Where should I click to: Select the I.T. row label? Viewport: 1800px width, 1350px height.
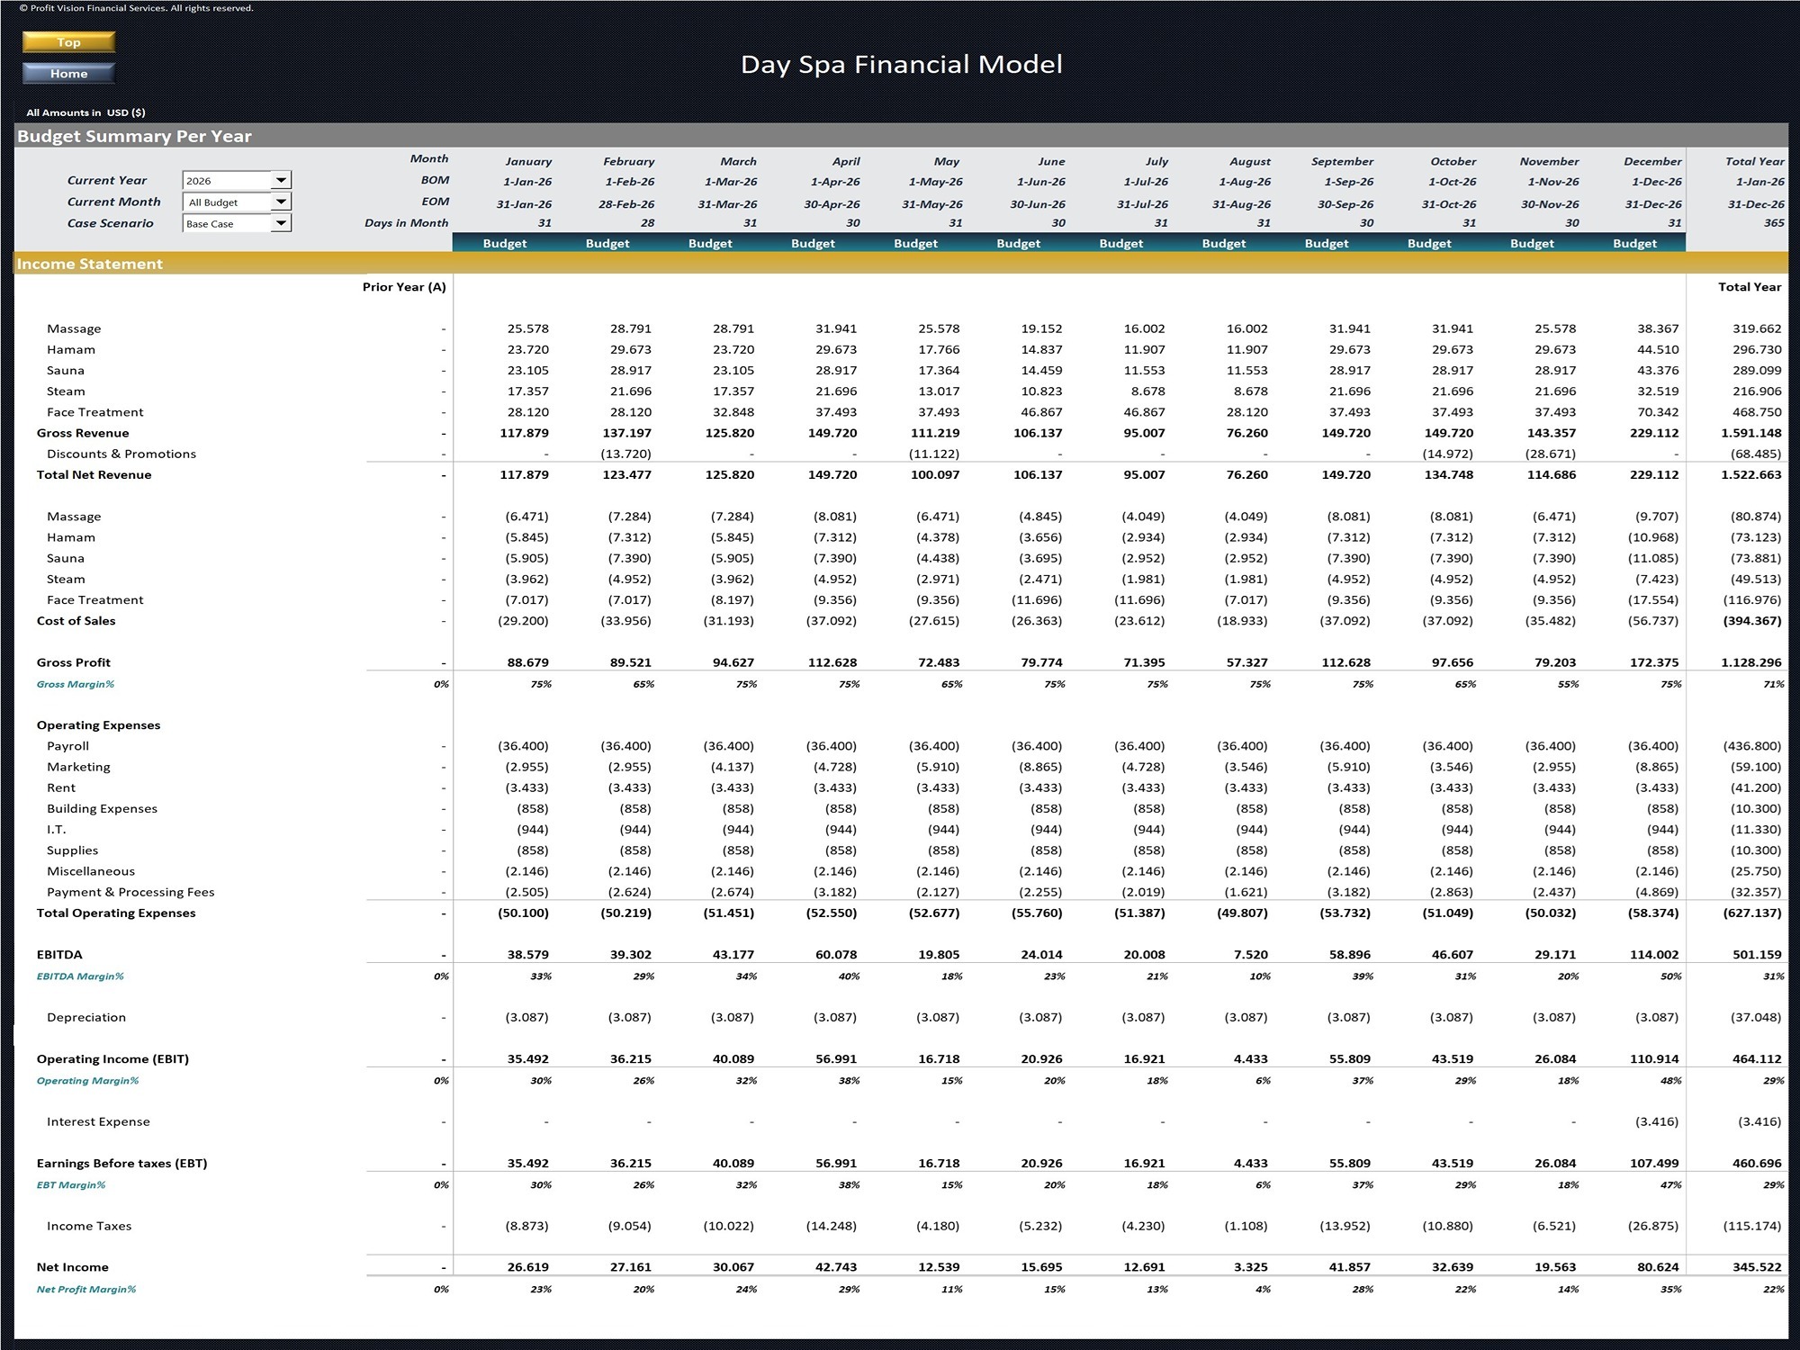tap(56, 829)
